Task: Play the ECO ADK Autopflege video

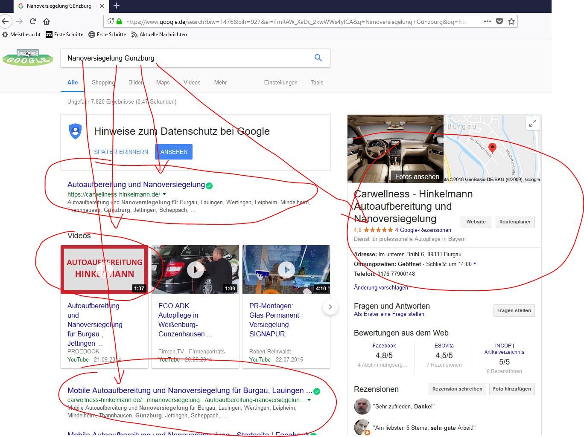Action: pos(195,269)
